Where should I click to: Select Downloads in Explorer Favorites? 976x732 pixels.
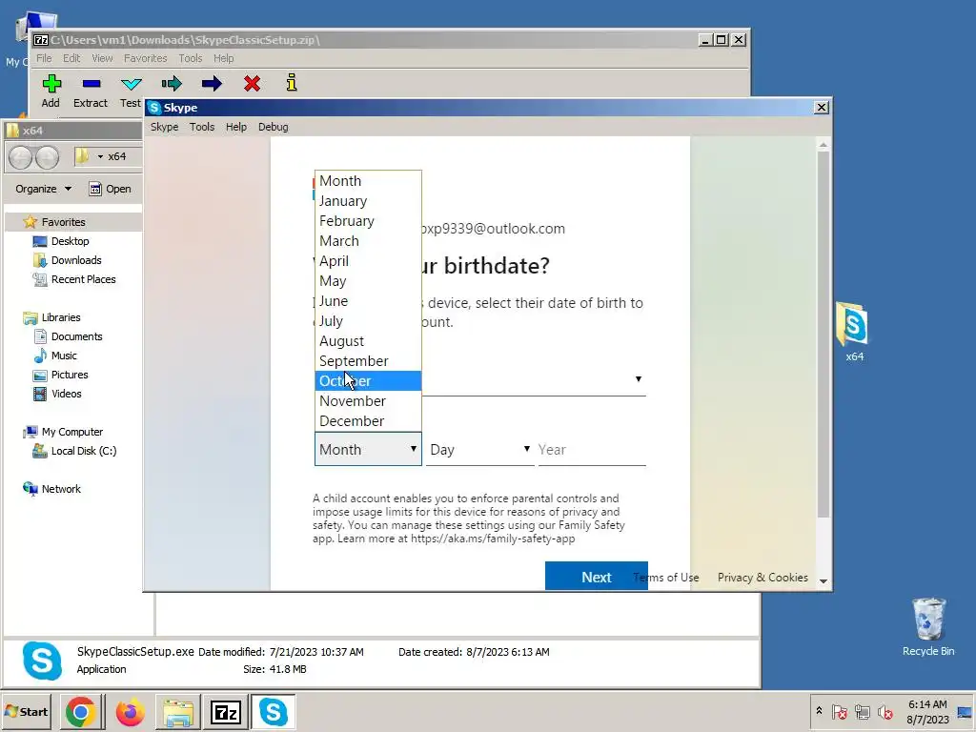(x=76, y=260)
